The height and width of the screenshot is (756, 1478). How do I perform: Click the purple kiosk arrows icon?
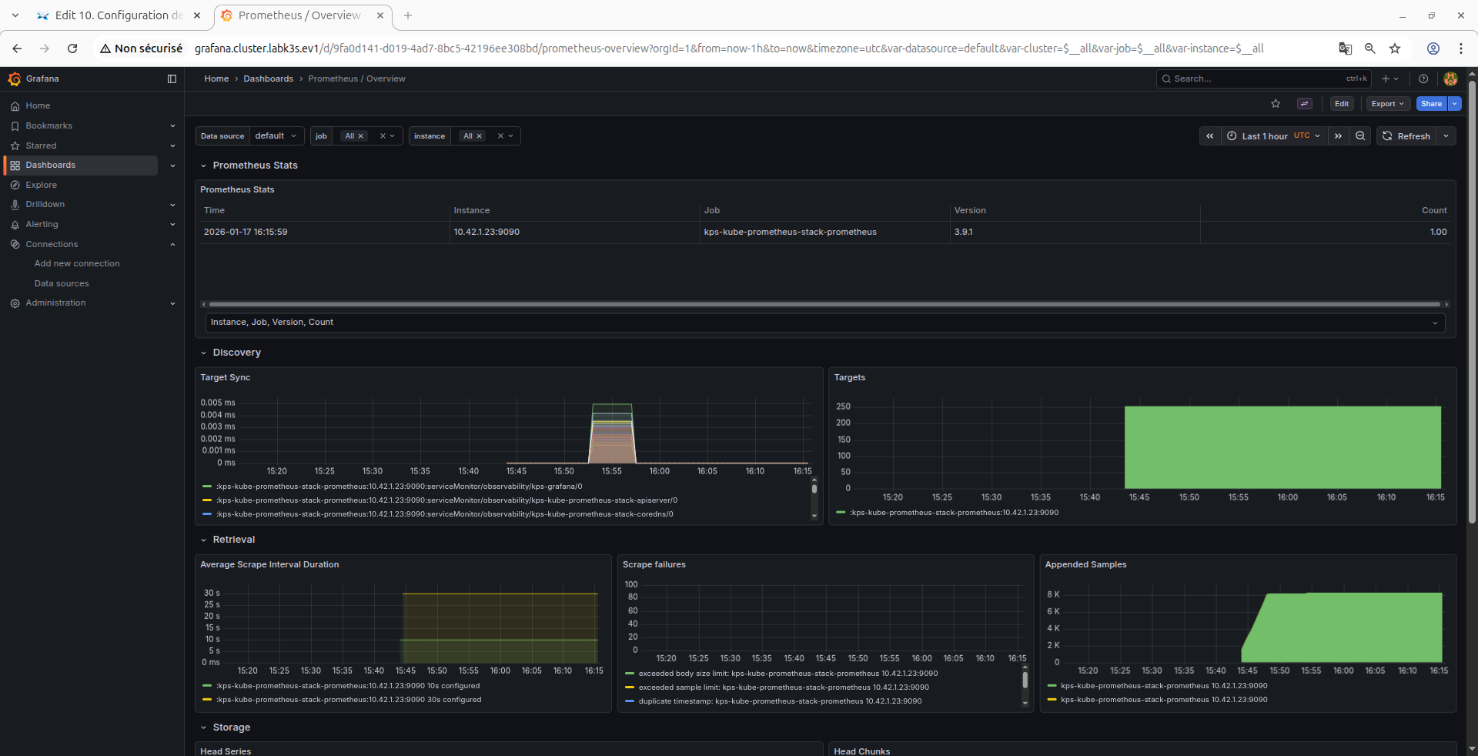pyautogui.click(x=1305, y=104)
